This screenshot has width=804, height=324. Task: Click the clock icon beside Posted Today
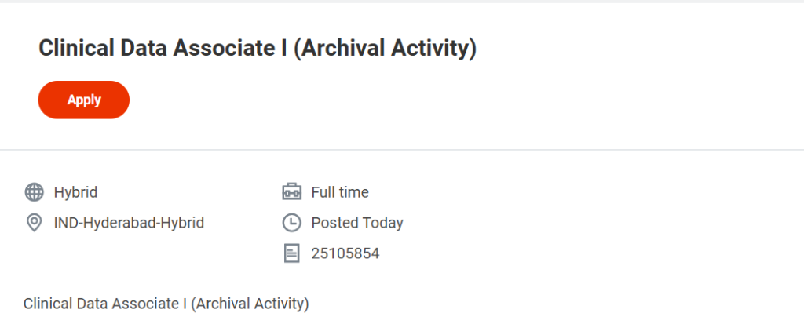[x=291, y=223]
